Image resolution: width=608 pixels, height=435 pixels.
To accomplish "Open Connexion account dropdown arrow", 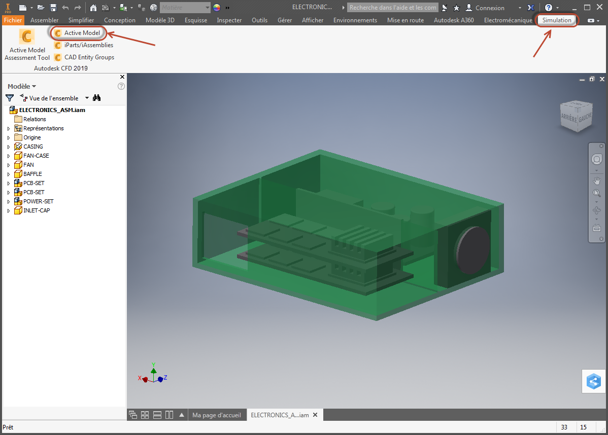I will [x=520, y=8].
